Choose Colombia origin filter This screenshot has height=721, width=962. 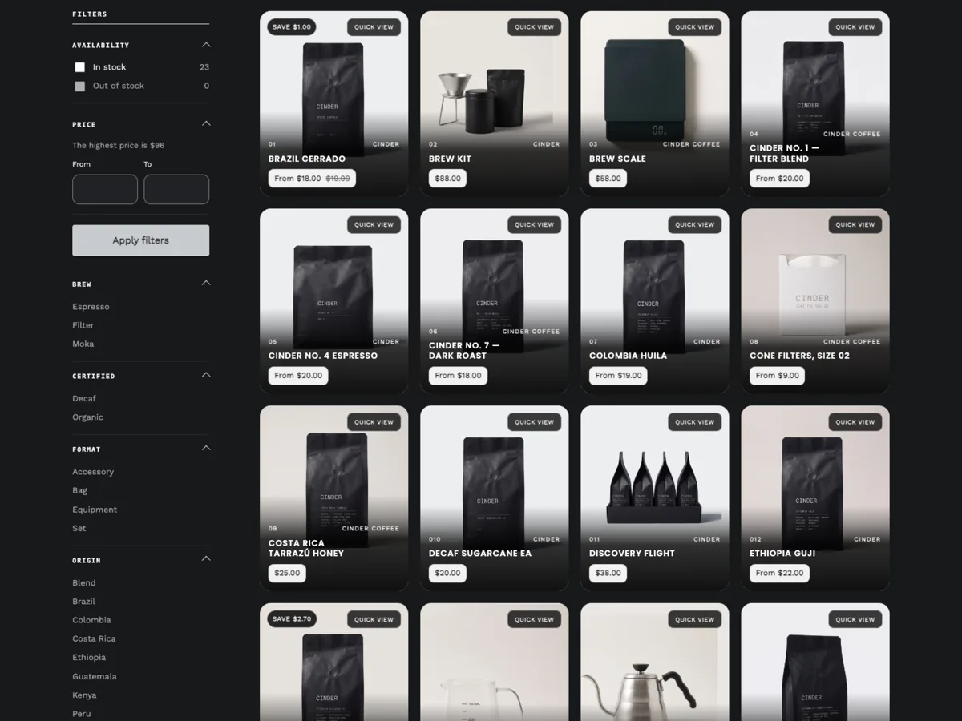coord(91,620)
